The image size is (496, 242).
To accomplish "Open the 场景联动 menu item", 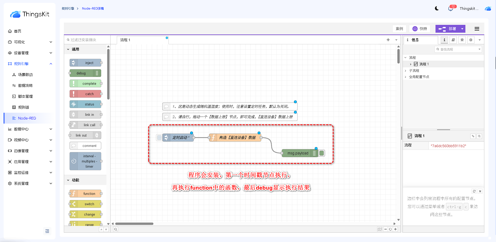I will pyautogui.click(x=25, y=75).
